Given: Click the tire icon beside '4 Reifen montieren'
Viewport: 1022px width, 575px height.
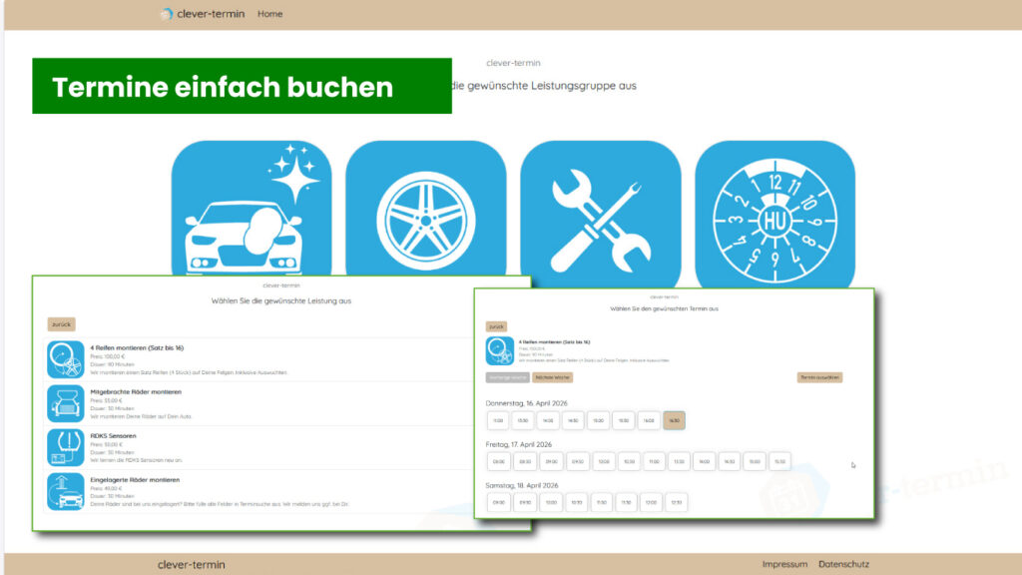Looking at the screenshot, I should tap(64, 358).
